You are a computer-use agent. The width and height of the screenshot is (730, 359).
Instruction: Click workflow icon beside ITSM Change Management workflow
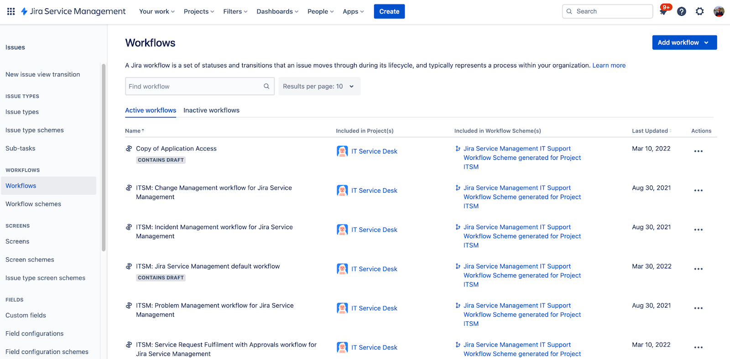(129, 188)
